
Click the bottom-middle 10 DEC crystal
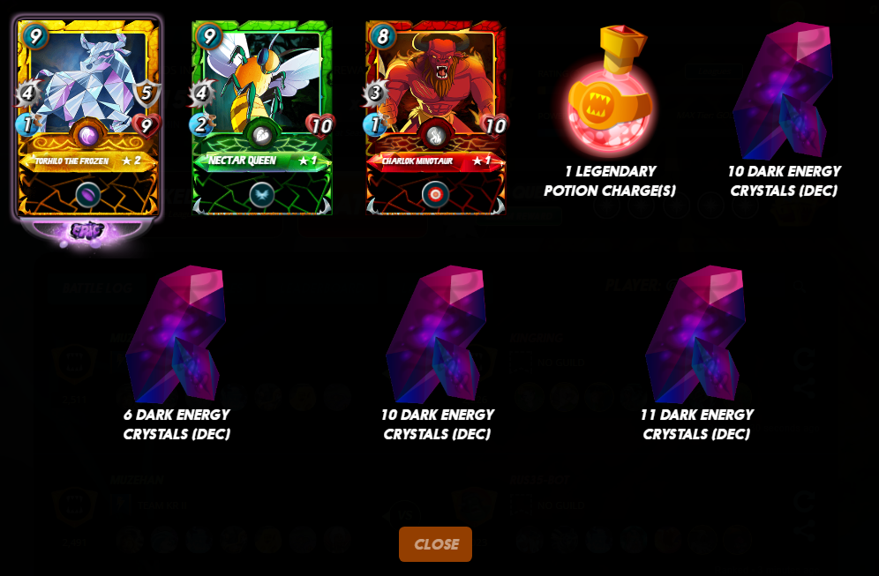pos(436,334)
